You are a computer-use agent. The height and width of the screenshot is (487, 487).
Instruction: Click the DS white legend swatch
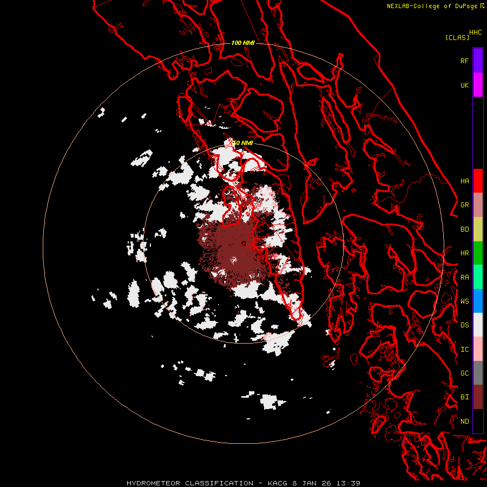pos(478,325)
